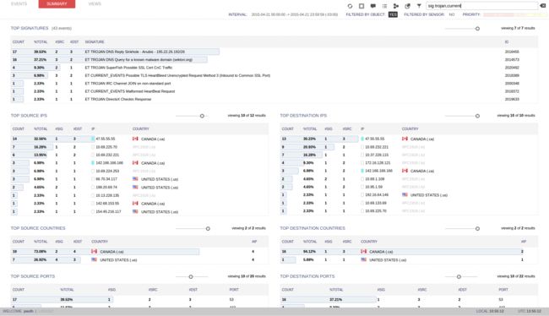
Task: Adjust the Top Destination Ports results slider
Action: tap(459, 277)
